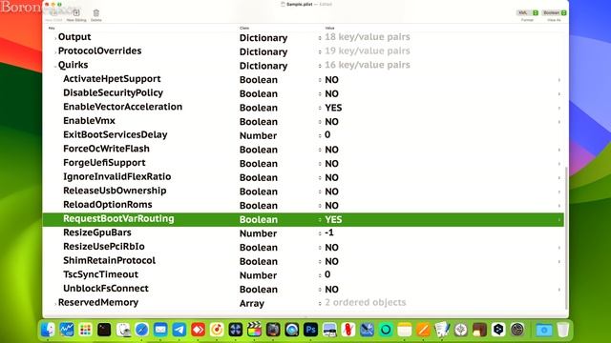Select the UnblockFsConnect key name

tap(106, 289)
